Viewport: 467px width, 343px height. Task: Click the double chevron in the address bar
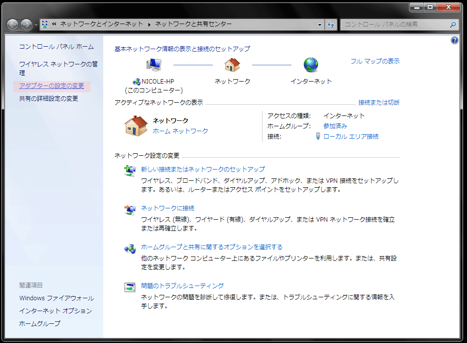click(54, 24)
